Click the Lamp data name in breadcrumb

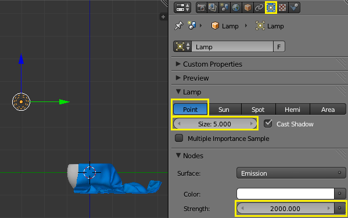275,26
